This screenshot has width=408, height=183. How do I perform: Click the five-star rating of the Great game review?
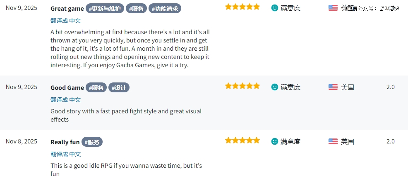(x=242, y=7)
